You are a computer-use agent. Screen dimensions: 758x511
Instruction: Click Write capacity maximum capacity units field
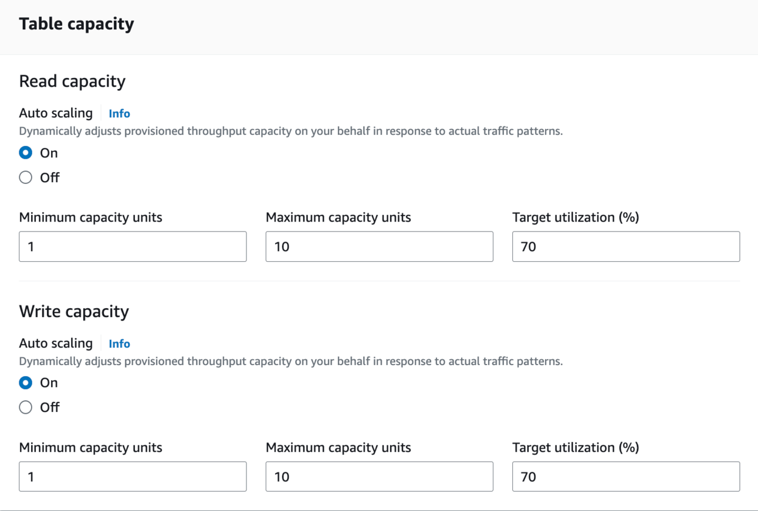(x=379, y=477)
